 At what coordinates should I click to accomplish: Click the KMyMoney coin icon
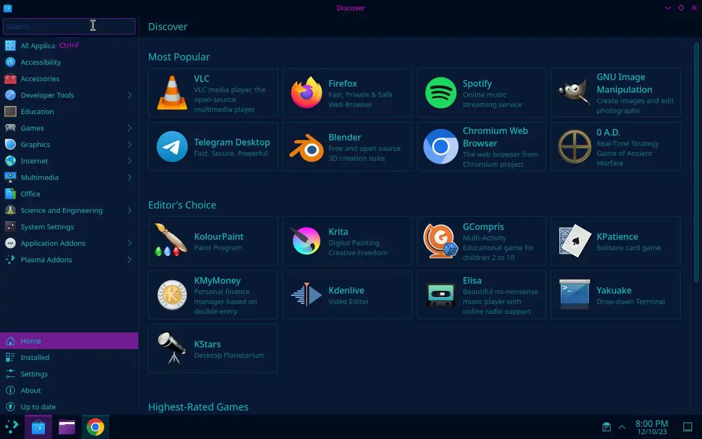172,295
